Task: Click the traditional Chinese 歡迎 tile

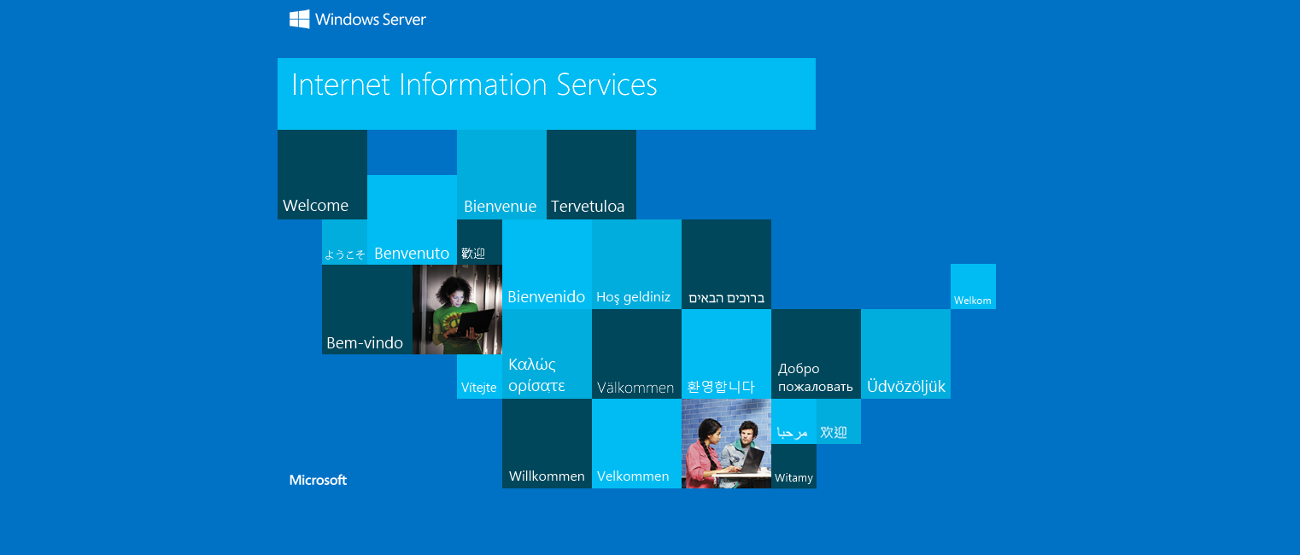Action: (479, 242)
